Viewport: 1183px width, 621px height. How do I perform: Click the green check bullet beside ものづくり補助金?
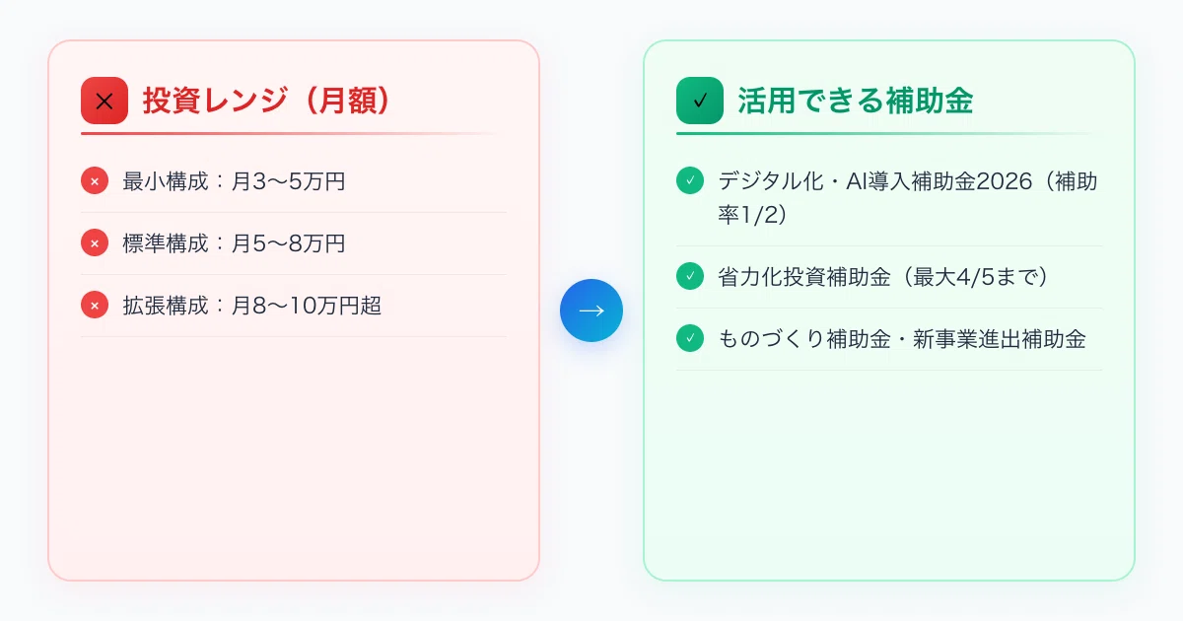tap(690, 339)
